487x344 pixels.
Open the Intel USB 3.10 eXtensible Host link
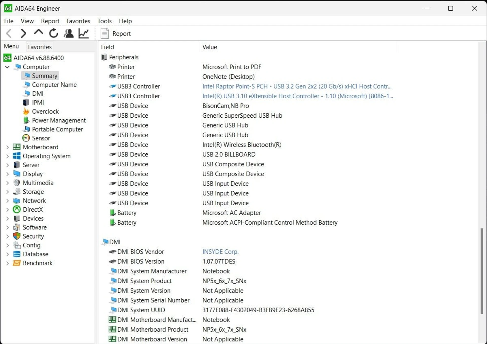click(298, 96)
